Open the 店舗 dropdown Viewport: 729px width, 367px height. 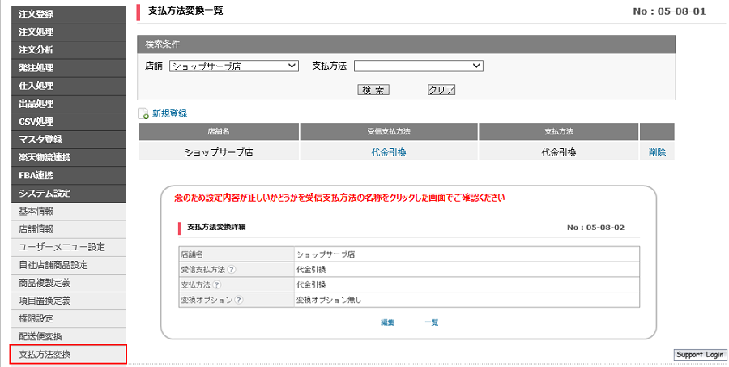(x=234, y=66)
